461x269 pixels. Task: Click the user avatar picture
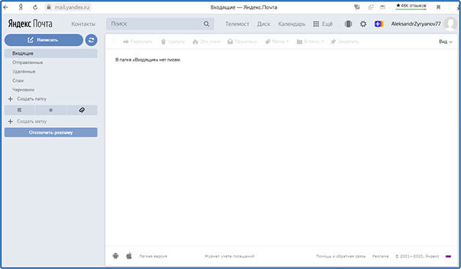point(450,24)
